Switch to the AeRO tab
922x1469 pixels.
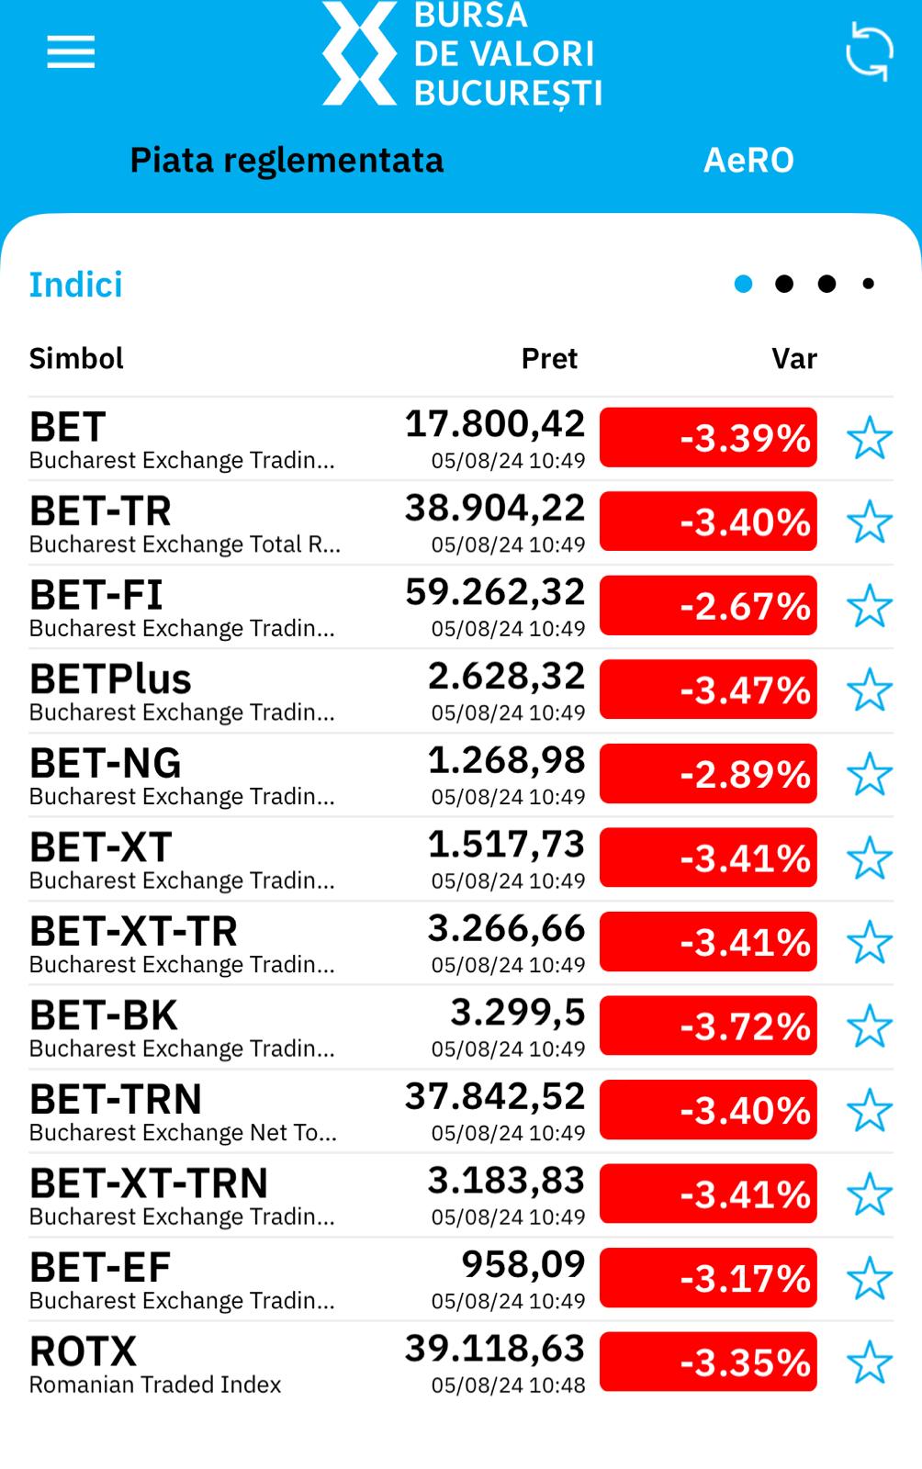pyautogui.click(x=748, y=161)
